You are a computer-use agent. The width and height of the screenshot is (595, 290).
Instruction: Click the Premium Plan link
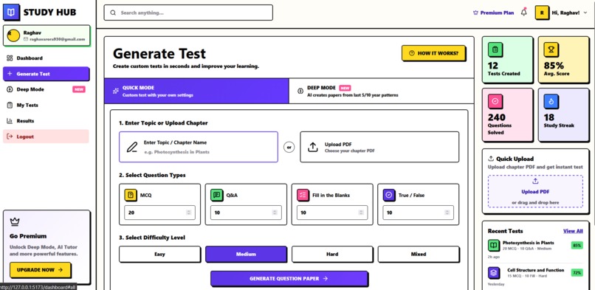click(x=494, y=13)
